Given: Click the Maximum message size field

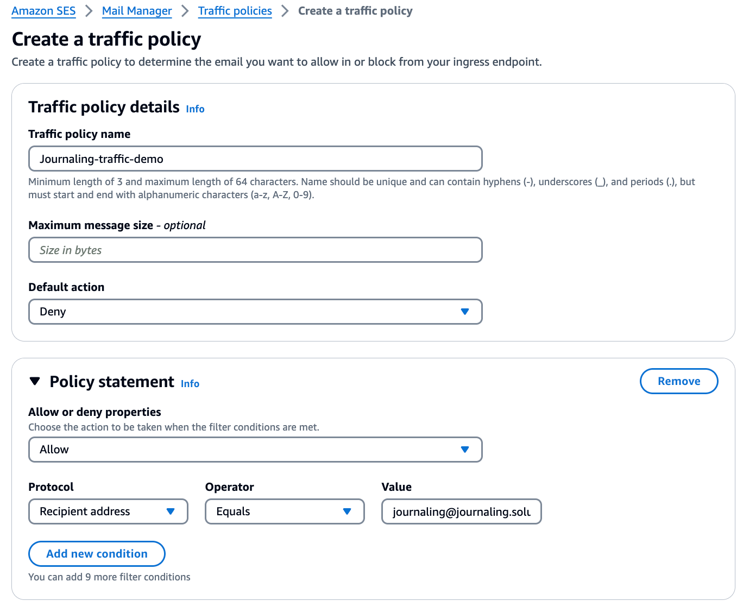Looking at the screenshot, I should click(x=255, y=250).
